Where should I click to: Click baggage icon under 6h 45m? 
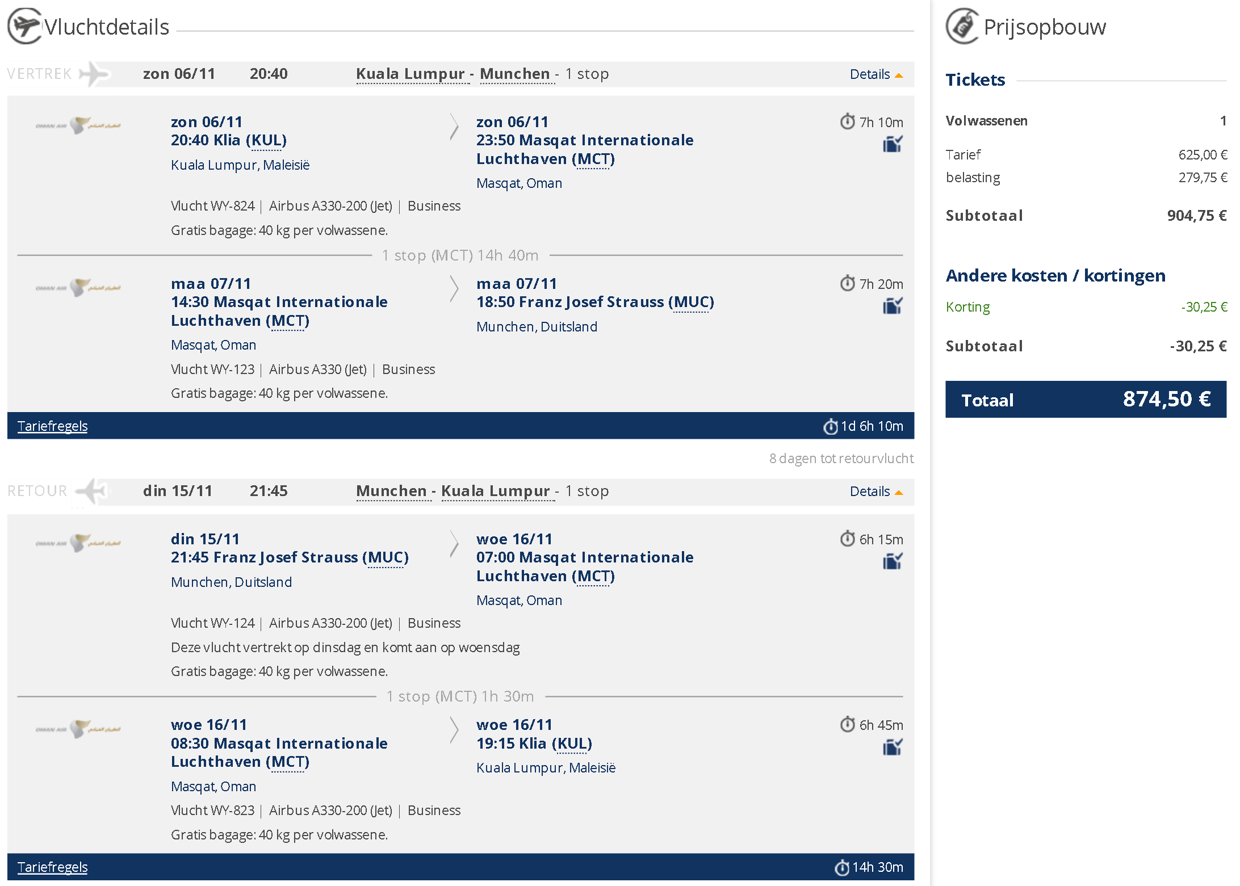pyautogui.click(x=893, y=748)
